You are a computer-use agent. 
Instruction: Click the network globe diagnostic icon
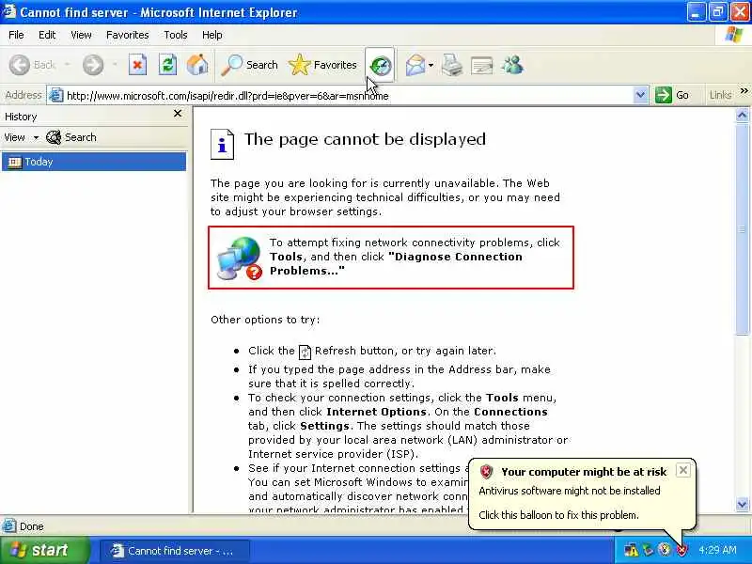point(239,258)
